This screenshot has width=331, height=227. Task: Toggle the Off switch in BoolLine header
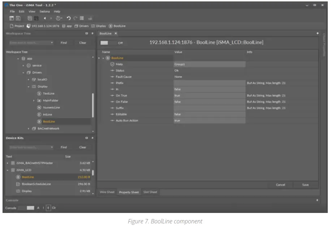pyautogui.click(x=108, y=43)
